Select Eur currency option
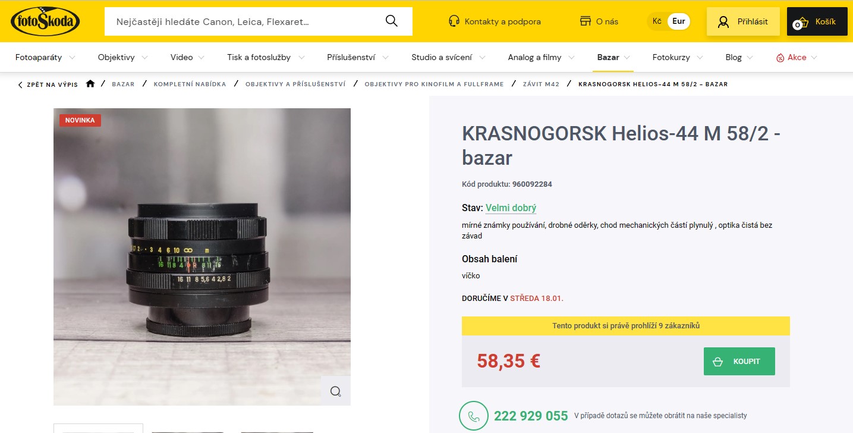The width and height of the screenshot is (853, 433). 679,21
